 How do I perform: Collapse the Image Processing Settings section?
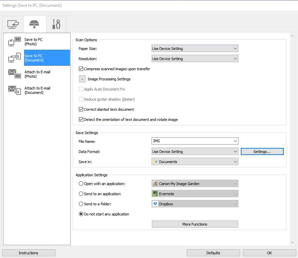click(x=82, y=79)
